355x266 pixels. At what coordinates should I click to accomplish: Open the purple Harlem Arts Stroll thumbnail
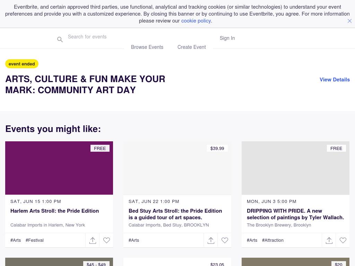pos(59,168)
